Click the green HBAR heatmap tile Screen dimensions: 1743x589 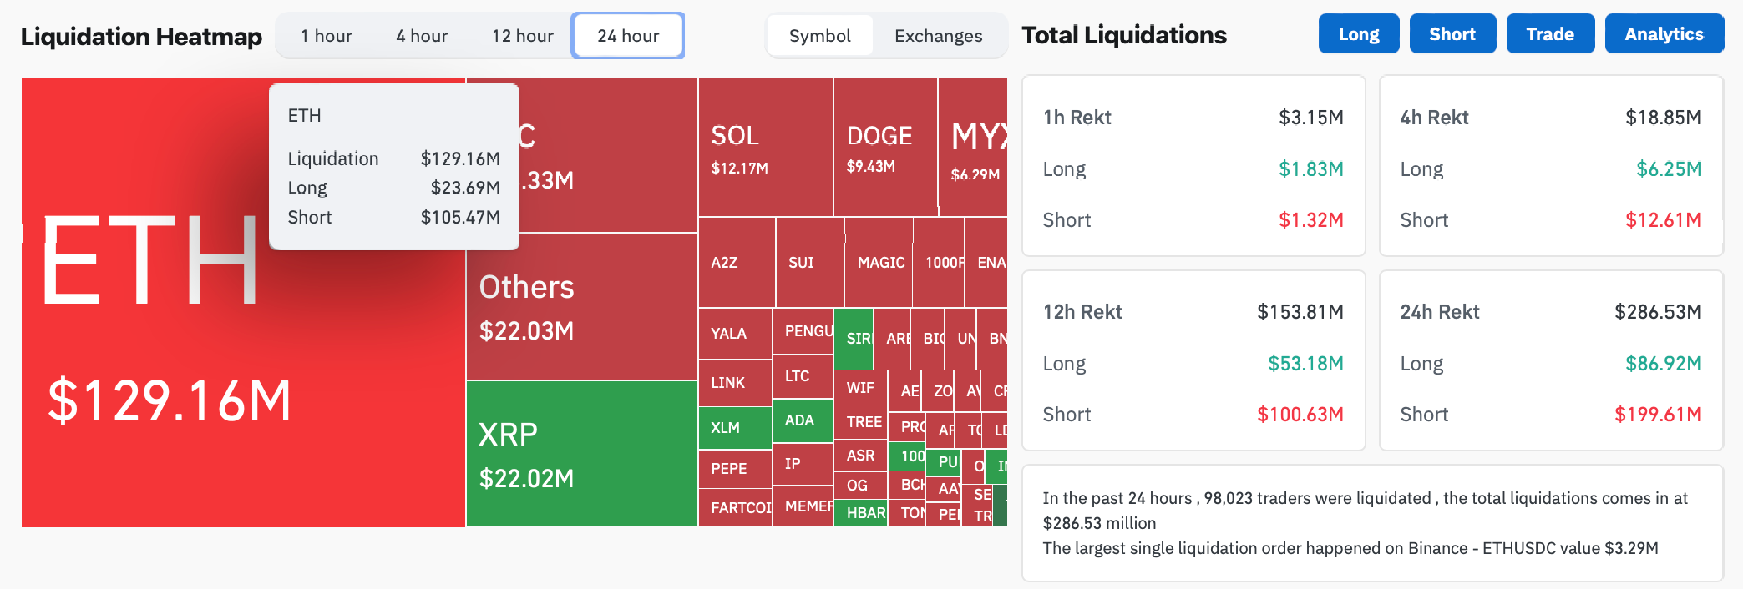tap(860, 513)
